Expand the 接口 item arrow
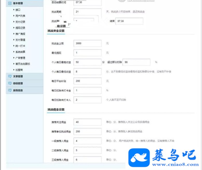Viewport: 202px width, 170px height. [x=14, y=10]
